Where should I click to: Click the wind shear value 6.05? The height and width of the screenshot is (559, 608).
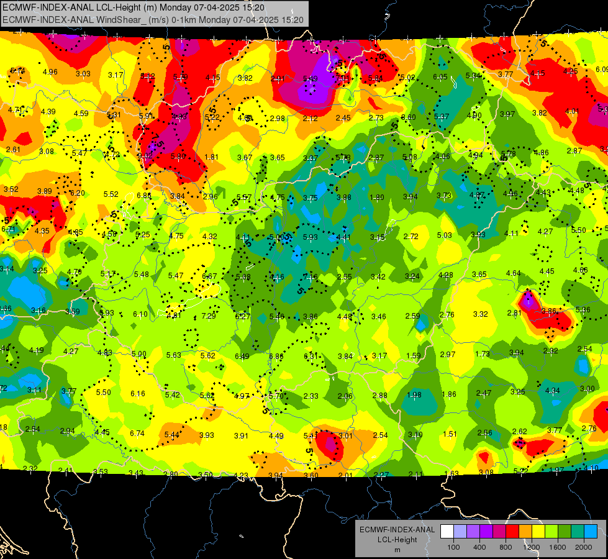[440, 77]
